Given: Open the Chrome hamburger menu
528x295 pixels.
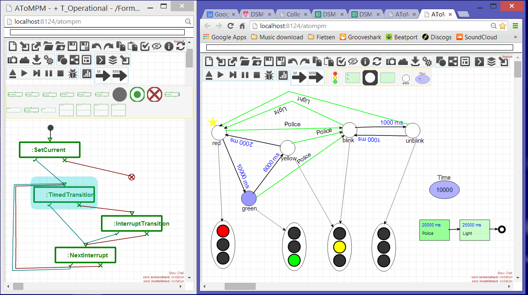Looking at the screenshot, I should tap(515, 26).
